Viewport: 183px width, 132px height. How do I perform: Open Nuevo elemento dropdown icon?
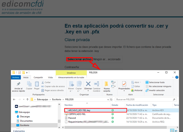pyautogui.click(x=113, y=82)
